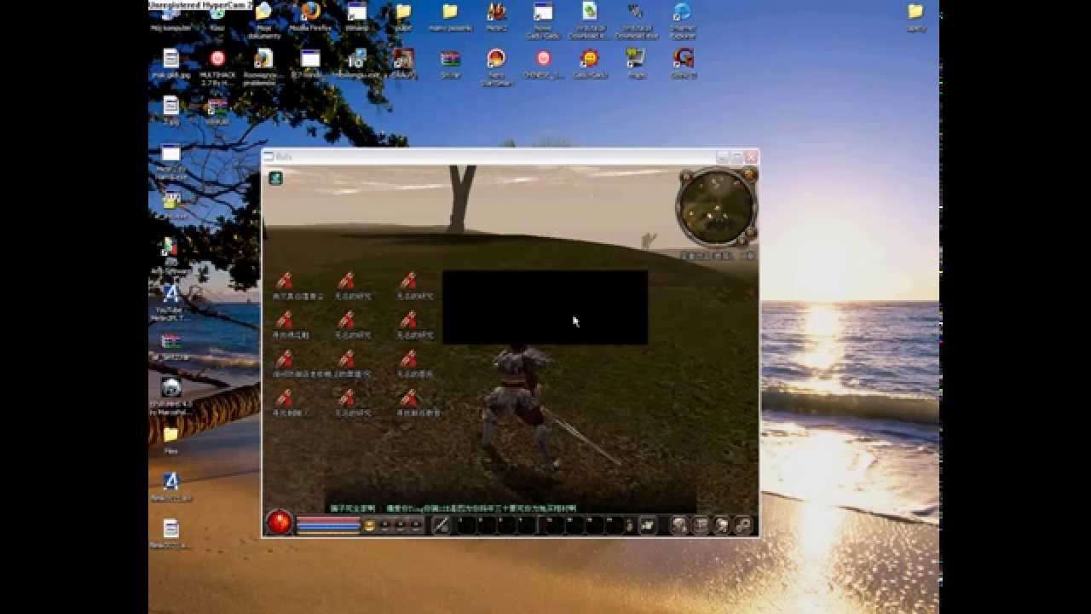The width and height of the screenshot is (1091, 614).
Task: Select the orange smiley Gadu-Gadu sun desktop icon
Action: (x=589, y=65)
